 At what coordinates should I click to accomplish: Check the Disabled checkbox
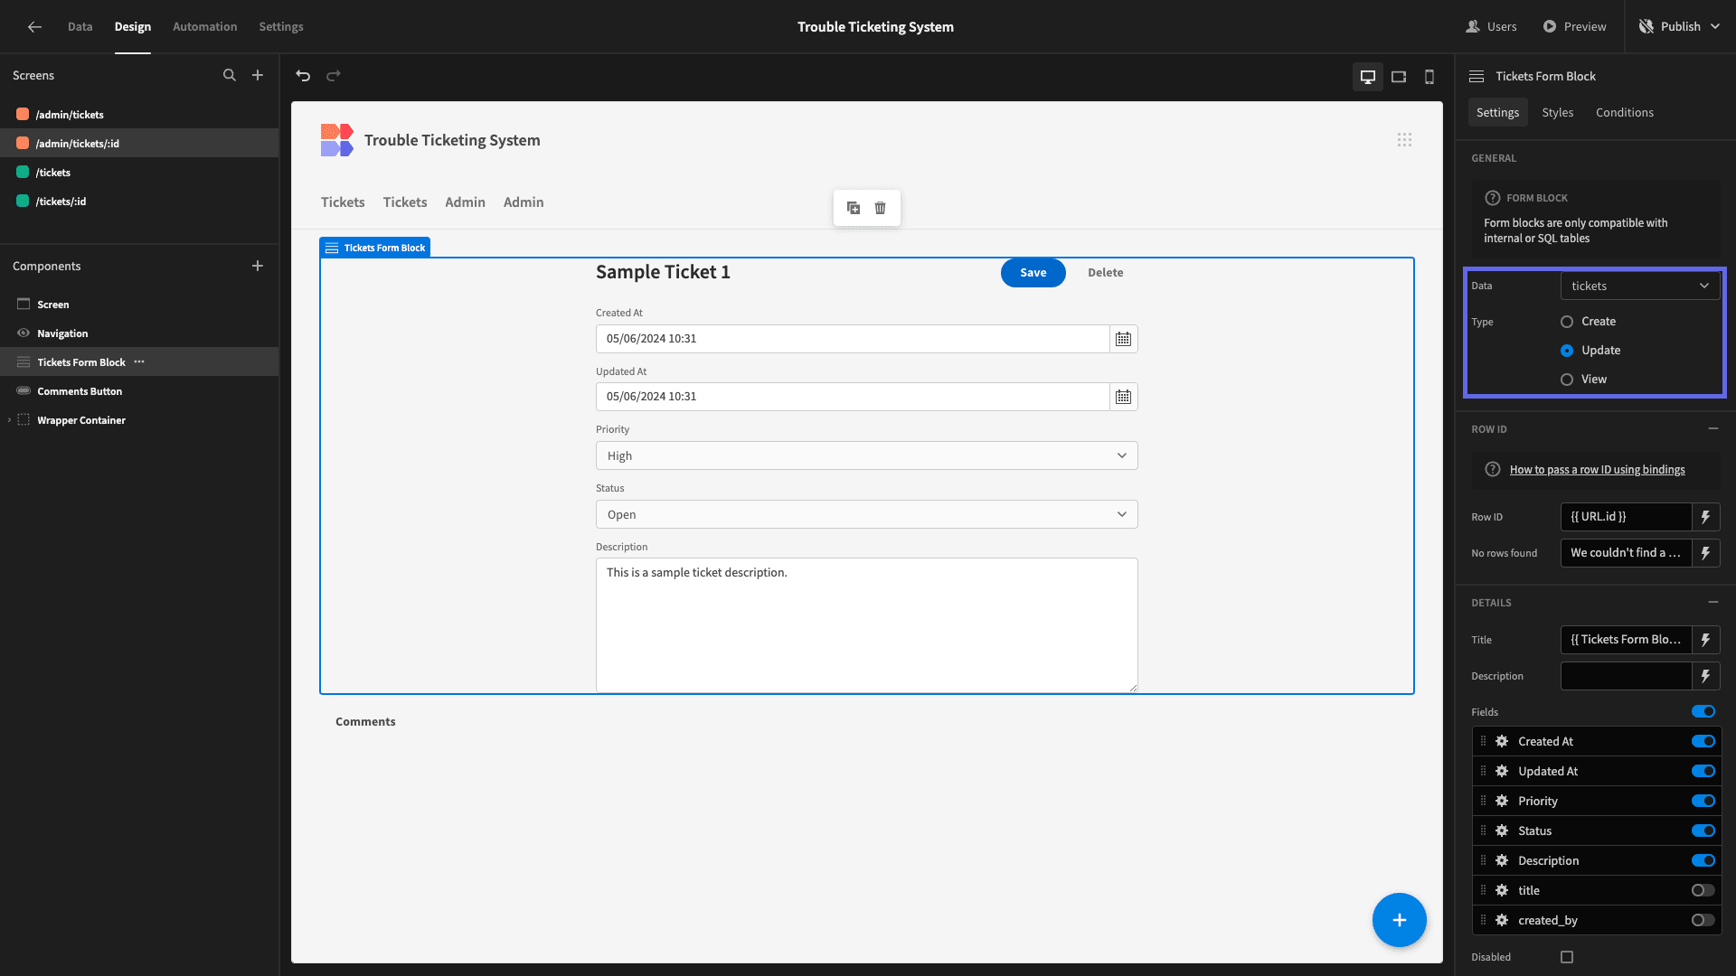[x=1567, y=957]
